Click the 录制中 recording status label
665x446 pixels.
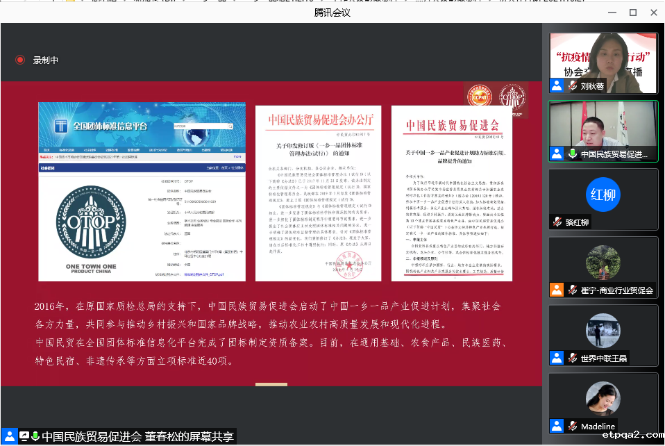(46, 60)
